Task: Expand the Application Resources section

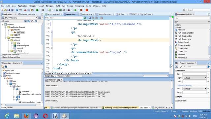Action: [2, 55]
